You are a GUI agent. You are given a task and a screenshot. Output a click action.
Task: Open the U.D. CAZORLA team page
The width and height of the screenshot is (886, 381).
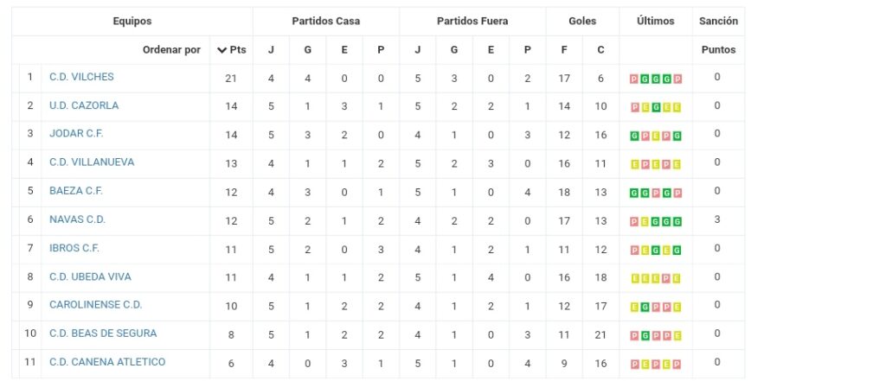pos(84,105)
